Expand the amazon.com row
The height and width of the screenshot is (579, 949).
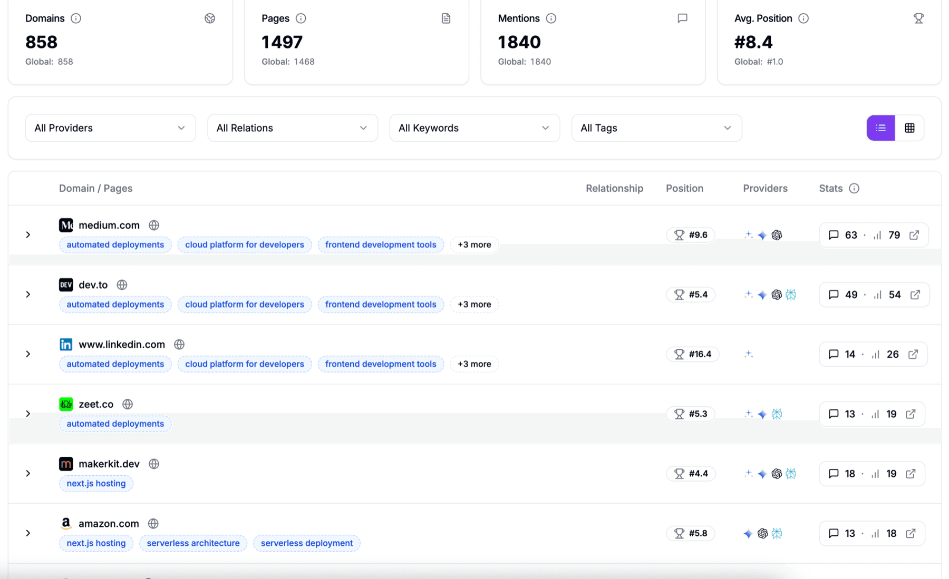coord(28,533)
